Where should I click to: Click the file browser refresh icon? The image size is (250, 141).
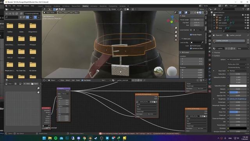(16, 14)
